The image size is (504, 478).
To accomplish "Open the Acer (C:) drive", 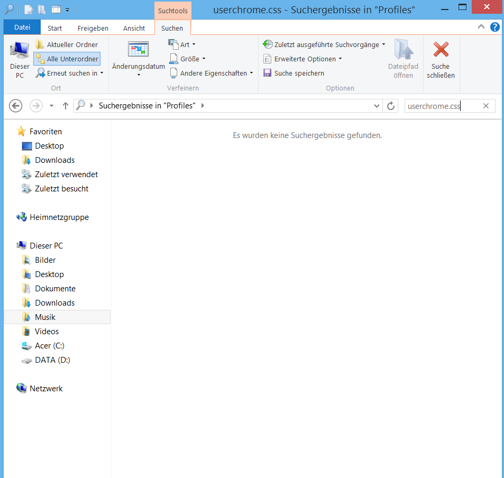I will (50, 346).
